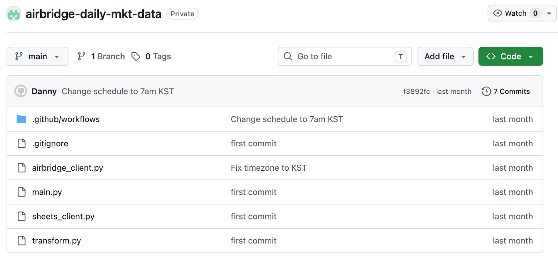The height and width of the screenshot is (256, 558).
Task: Open commit hash f3892fc
Action: tap(416, 91)
